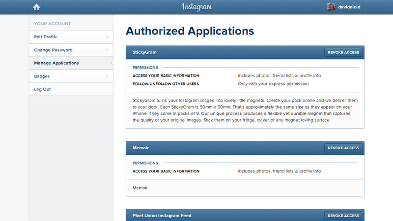Viewport: 393px width, 221px height.
Task: Open Badges in sidebar
Action: pos(71,76)
